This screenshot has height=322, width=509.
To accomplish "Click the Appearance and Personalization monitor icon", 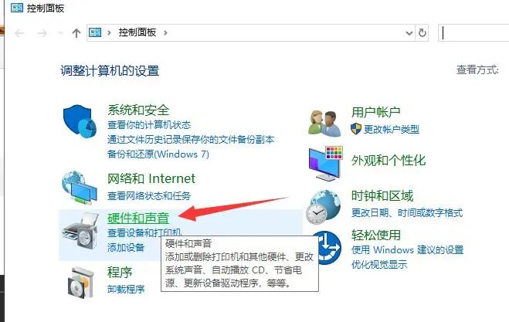I will pos(326,163).
